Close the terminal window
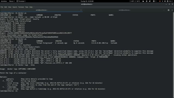Screen dimensions: 174x98 (172, 4)
